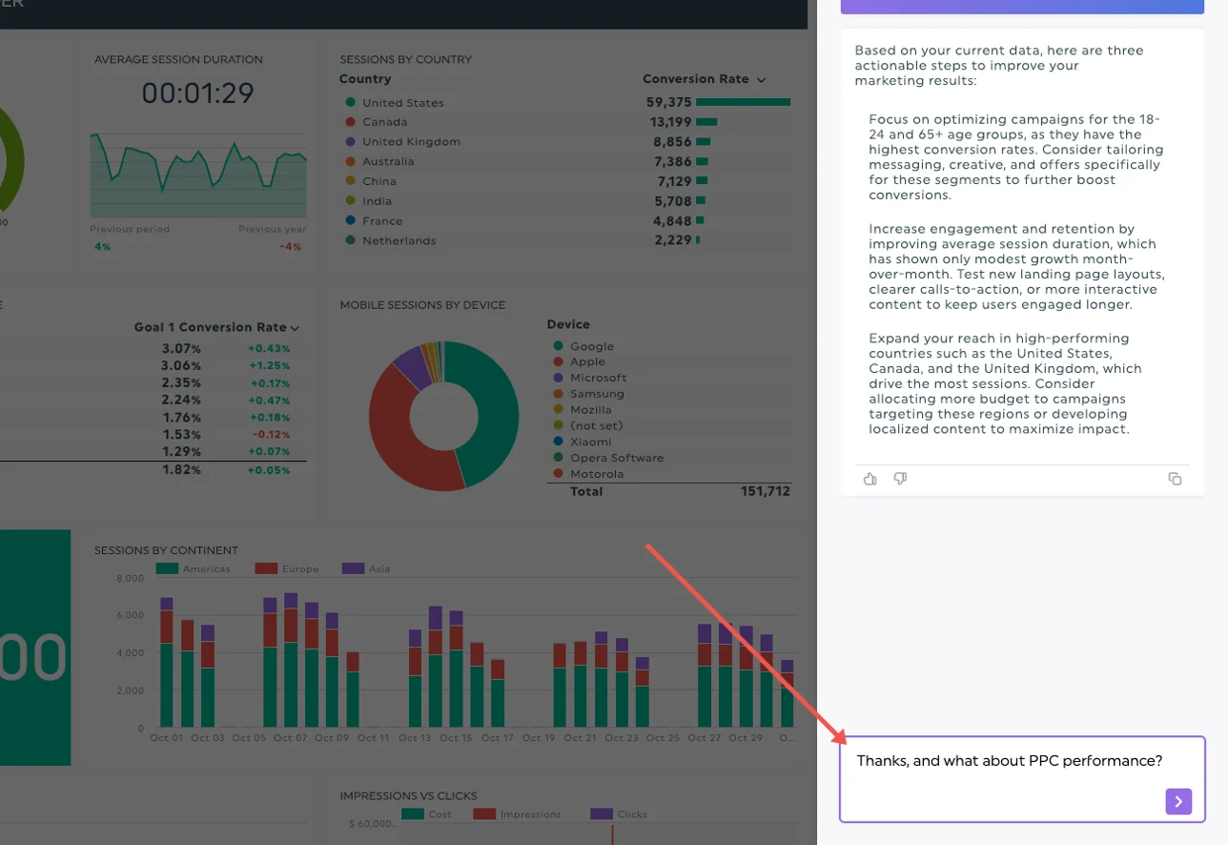
Task: Toggle Europe series in continent legend
Action: [287, 569]
